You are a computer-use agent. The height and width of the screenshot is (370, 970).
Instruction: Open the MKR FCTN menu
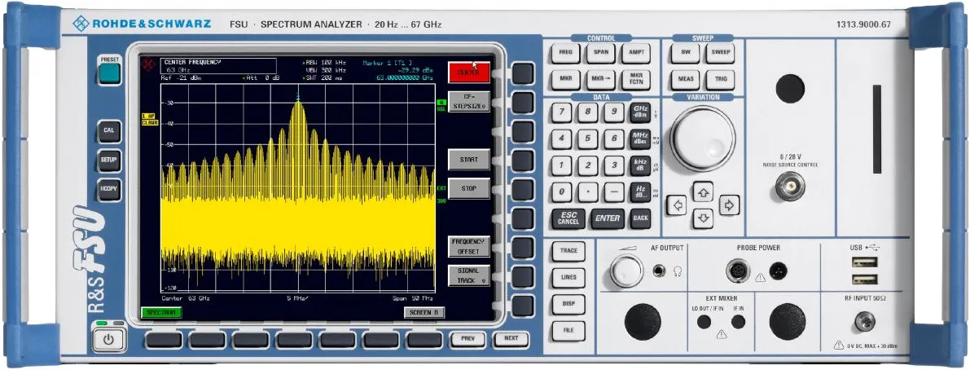[x=636, y=80]
